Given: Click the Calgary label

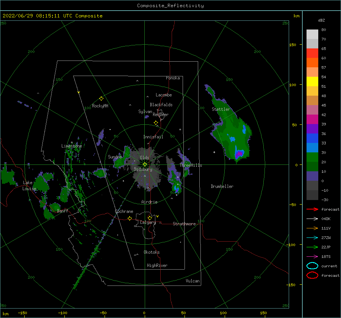Looking at the screenshot, I should 148,222.
